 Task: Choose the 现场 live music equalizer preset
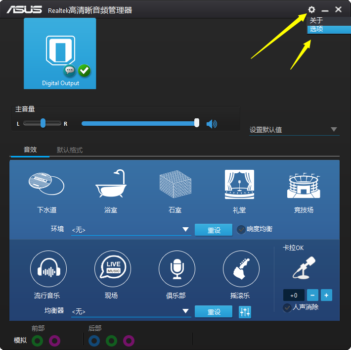(113, 269)
